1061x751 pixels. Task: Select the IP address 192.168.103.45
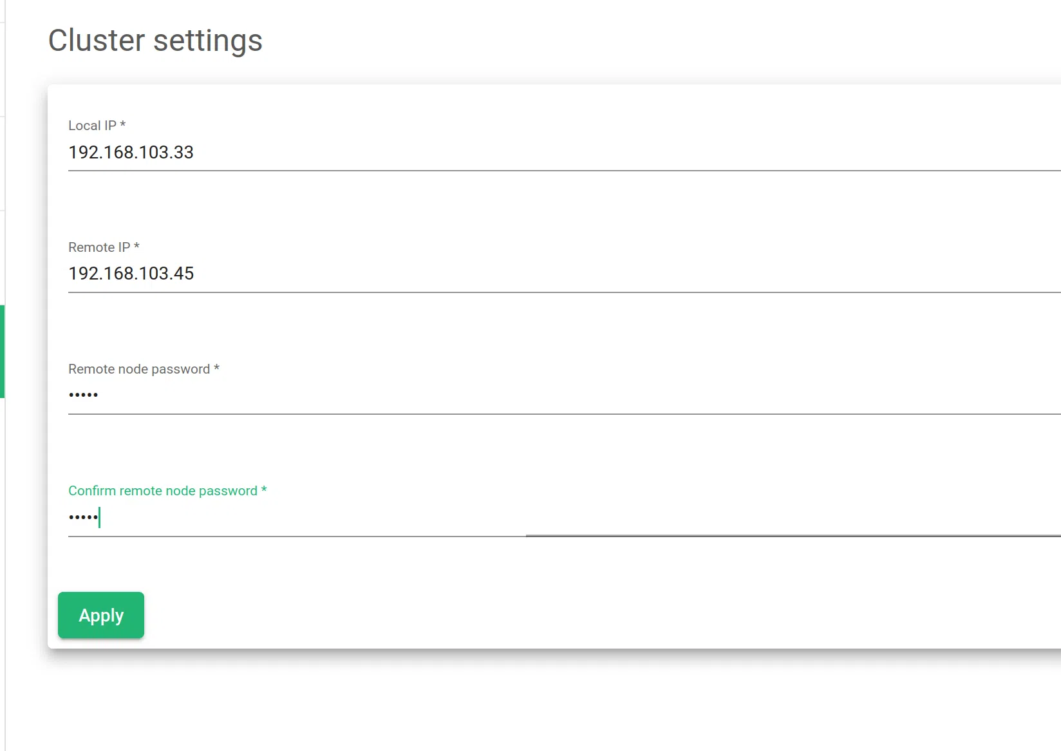click(x=131, y=273)
